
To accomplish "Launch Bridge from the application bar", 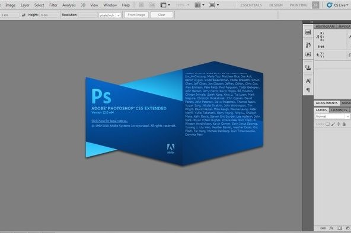I will pos(141,5).
